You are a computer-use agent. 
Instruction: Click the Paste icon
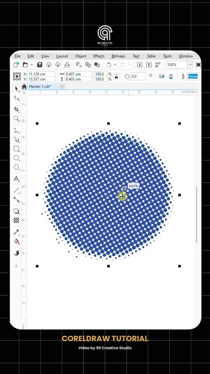[x=97, y=65]
